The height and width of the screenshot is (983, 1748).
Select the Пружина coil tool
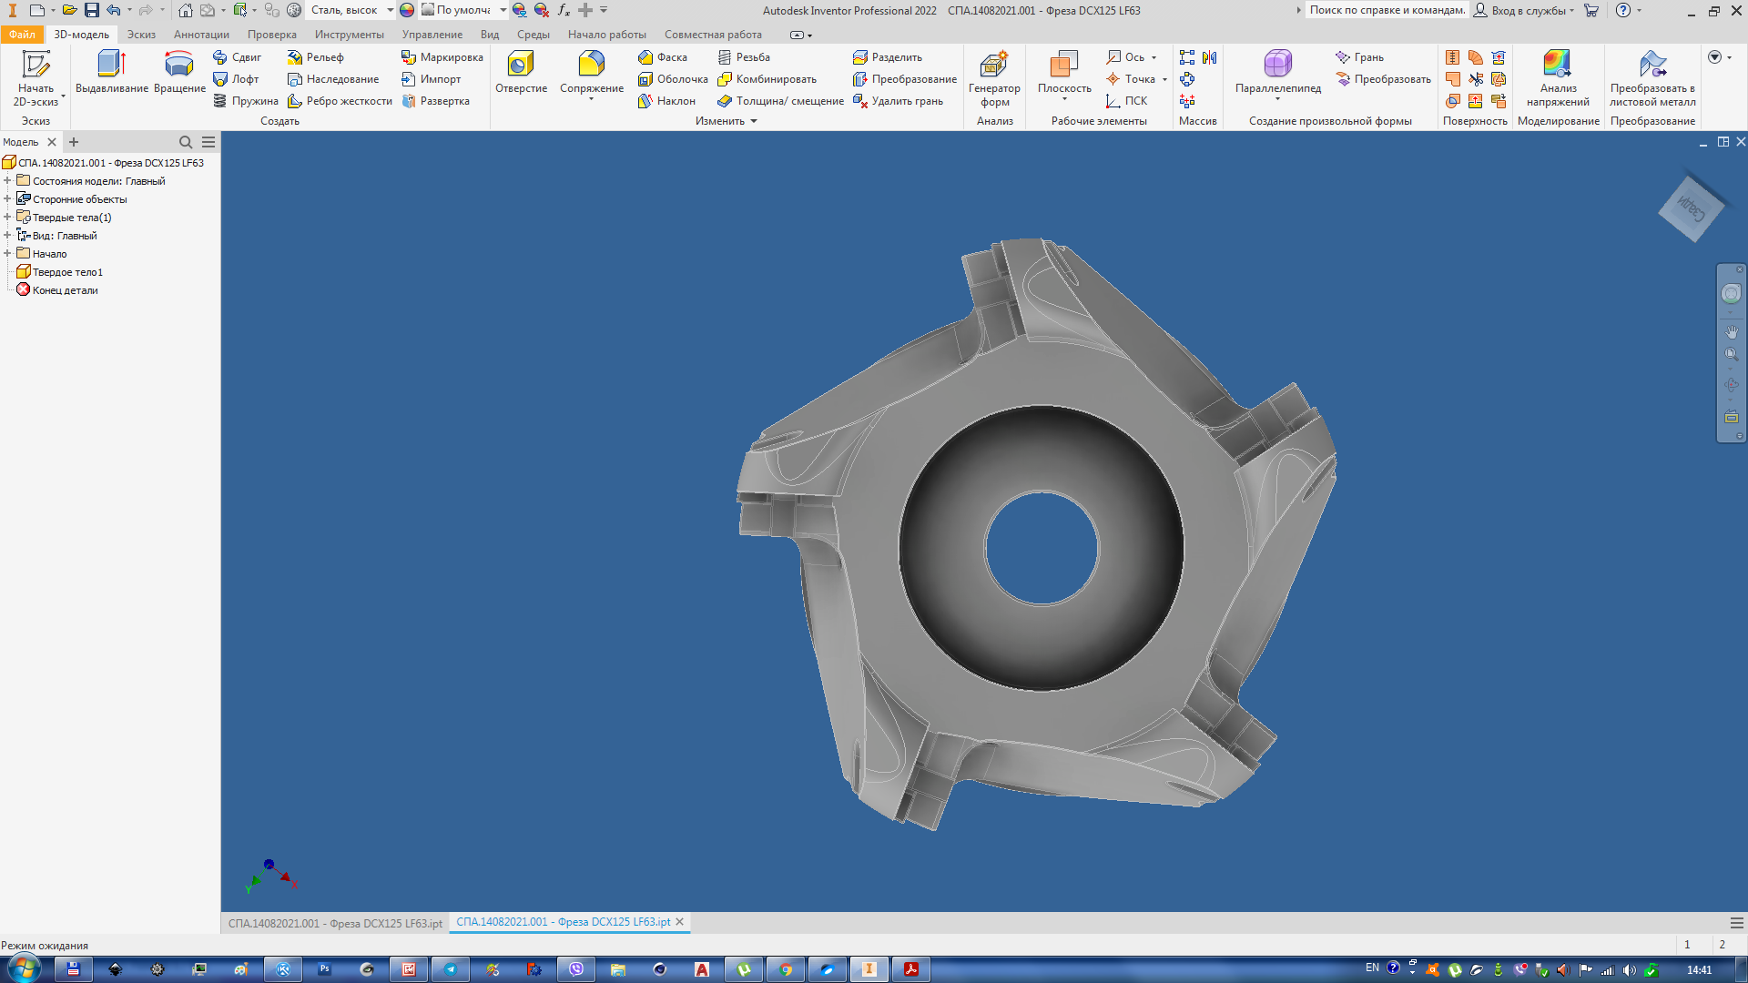245,101
